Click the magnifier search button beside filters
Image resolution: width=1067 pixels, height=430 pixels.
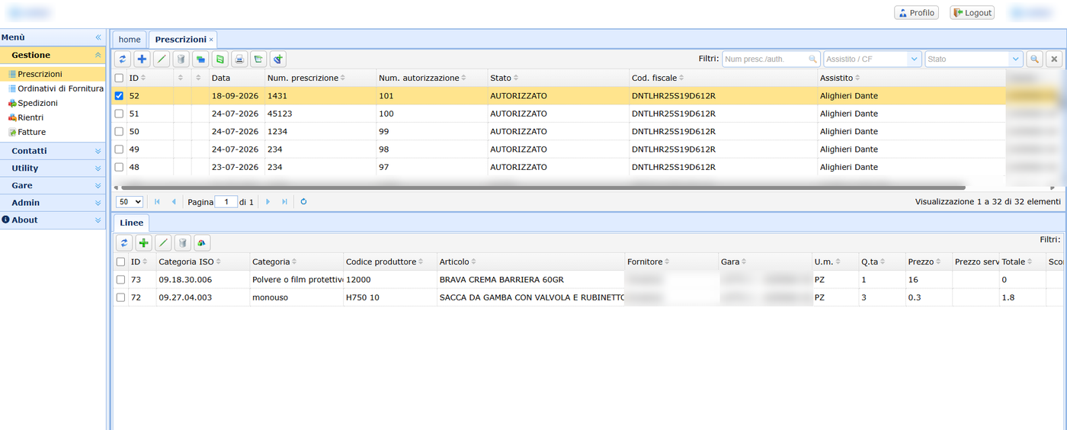click(x=1034, y=59)
